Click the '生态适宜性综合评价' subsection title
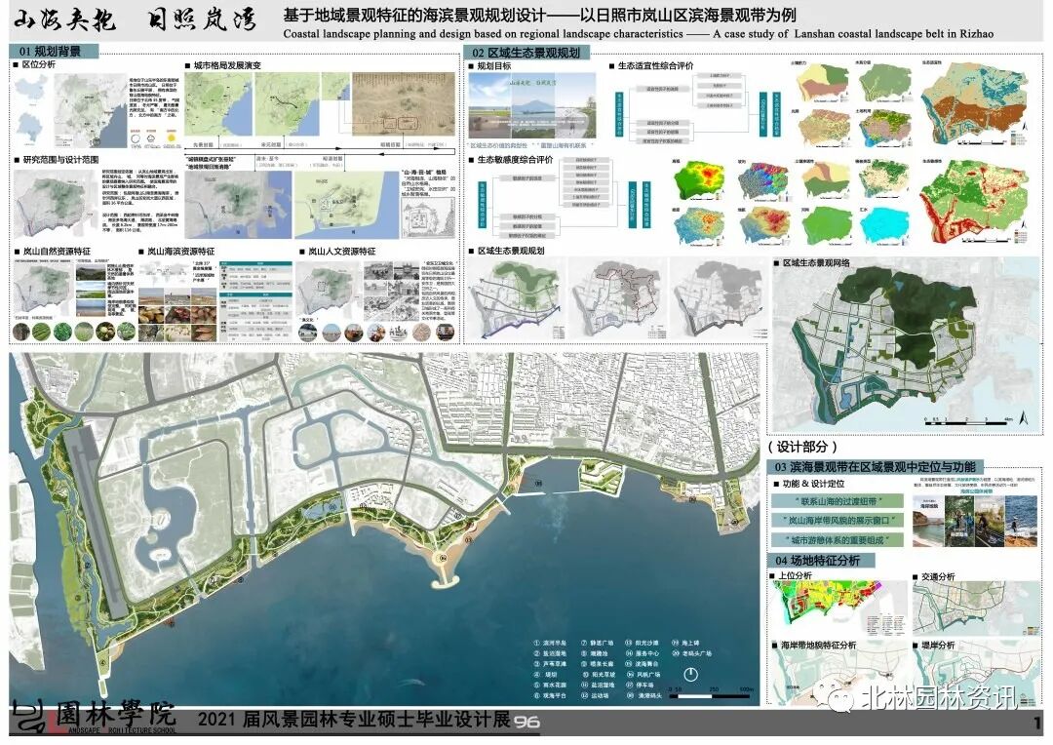The image size is (1053, 745). click(655, 66)
